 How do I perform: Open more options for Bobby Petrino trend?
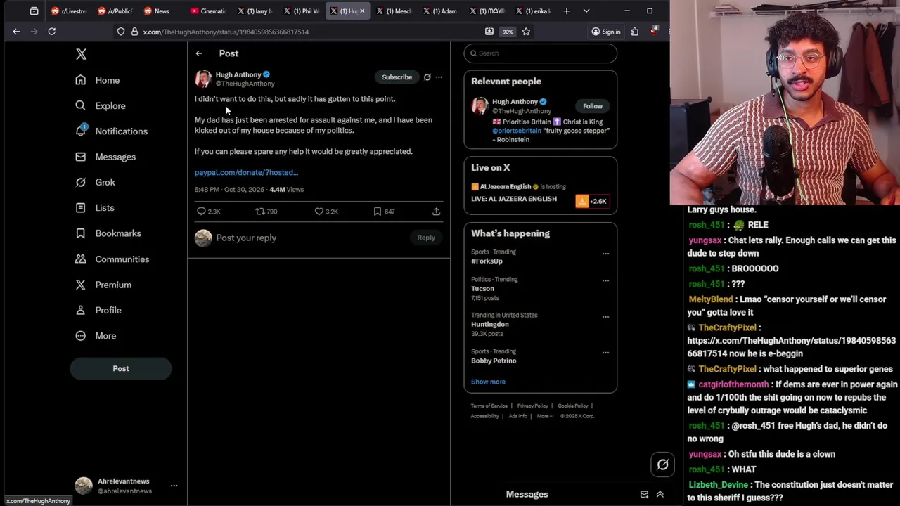coord(605,353)
